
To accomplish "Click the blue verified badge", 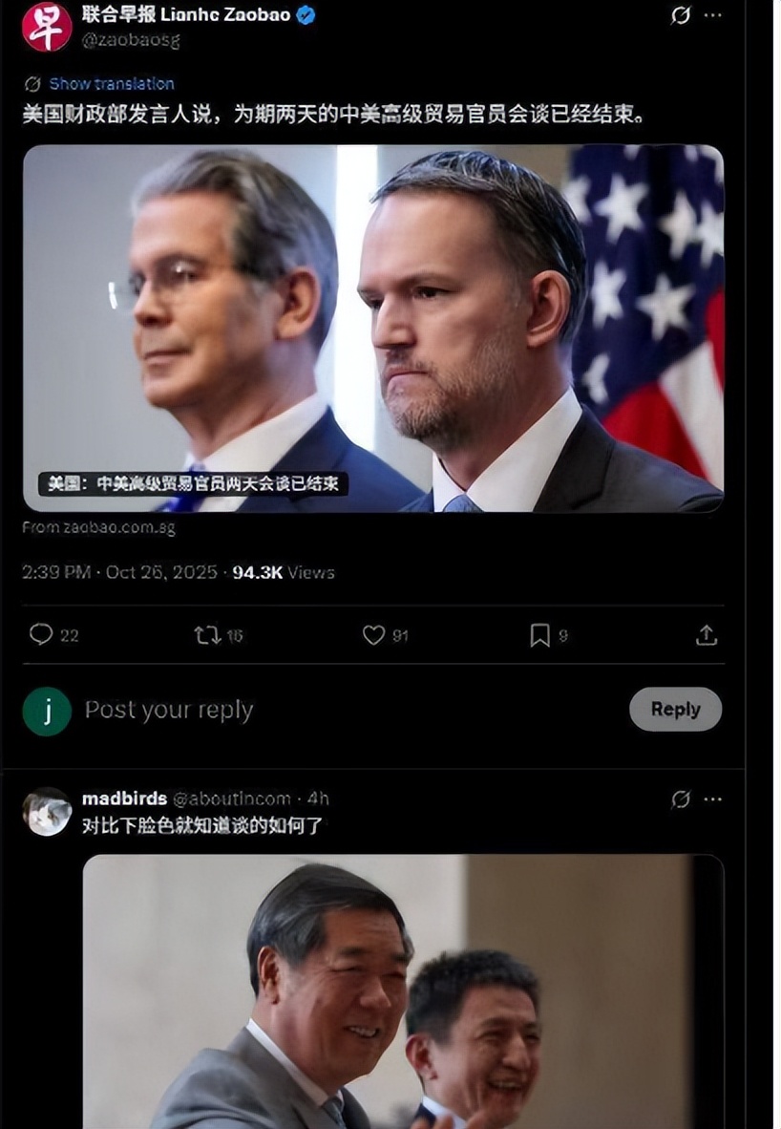I will [x=306, y=15].
